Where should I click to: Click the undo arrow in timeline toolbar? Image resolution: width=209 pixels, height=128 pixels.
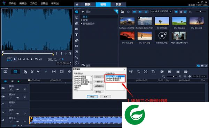tap(38, 72)
